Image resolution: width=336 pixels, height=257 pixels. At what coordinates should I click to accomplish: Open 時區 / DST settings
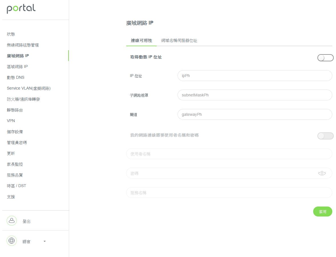tap(16, 186)
